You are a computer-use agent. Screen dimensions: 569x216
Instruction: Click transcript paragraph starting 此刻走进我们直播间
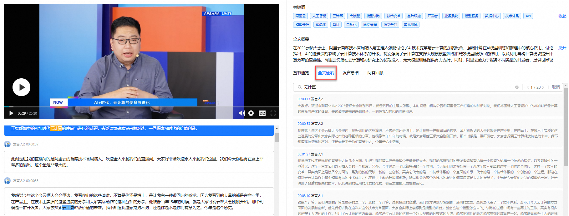tap(139, 162)
